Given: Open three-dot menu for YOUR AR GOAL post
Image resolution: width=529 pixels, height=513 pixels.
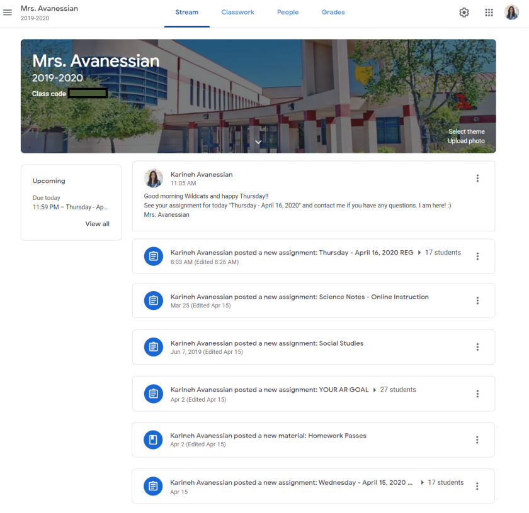Looking at the screenshot, I should [477, 394].
